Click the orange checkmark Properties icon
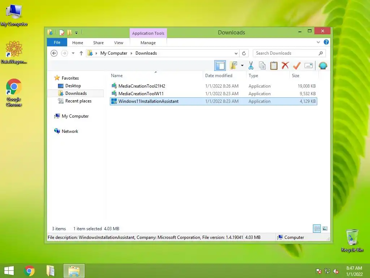 [297, 66]
